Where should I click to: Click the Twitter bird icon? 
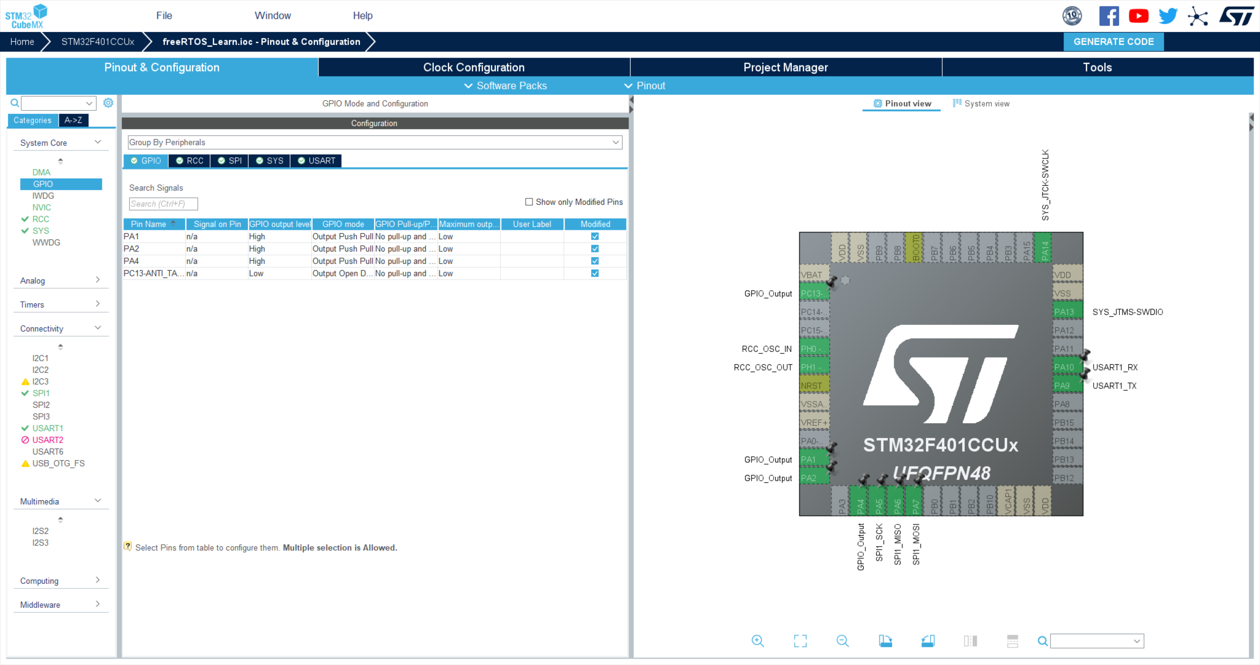pos(1168,16)
